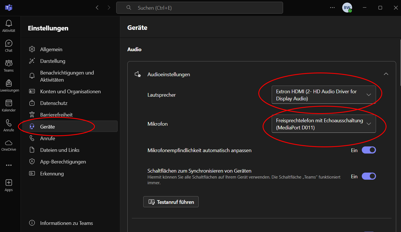Open Zuweisungen backpack icon
Viewport: 401px width, 232px height.
(x=9, y=83)
